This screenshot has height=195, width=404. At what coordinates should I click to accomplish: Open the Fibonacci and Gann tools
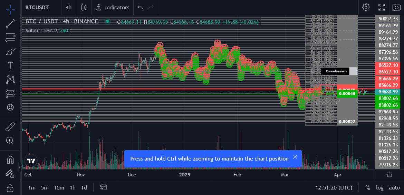pos(10,38)
